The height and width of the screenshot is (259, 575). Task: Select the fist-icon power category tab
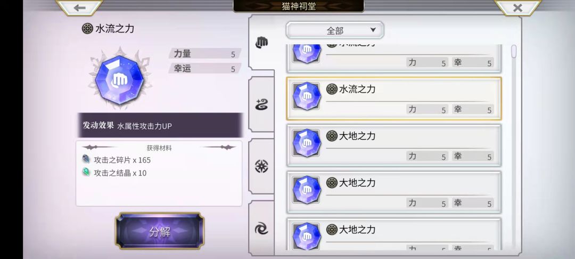coord(261,43)
